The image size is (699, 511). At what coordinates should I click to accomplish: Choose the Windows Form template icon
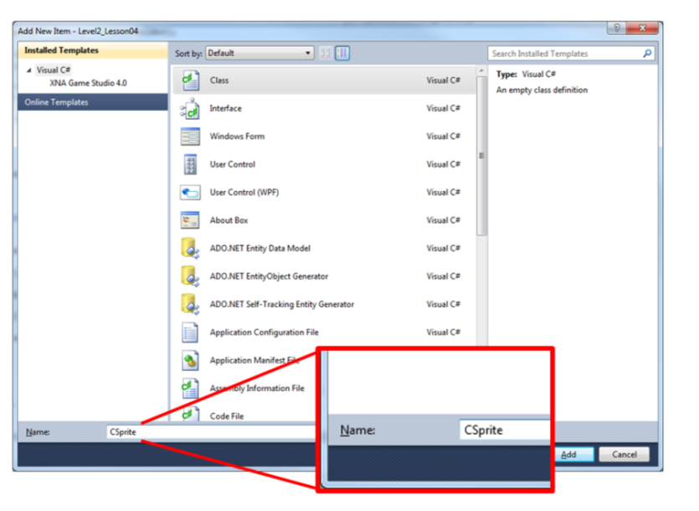[190, 137]
